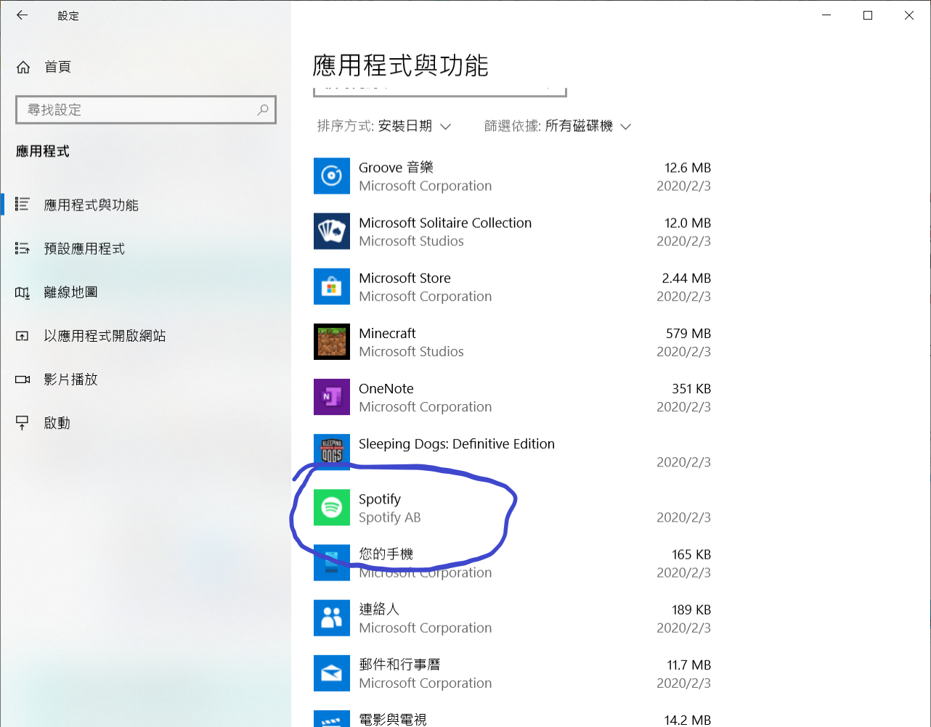Click the purple OneNote icon

point(332,396)
